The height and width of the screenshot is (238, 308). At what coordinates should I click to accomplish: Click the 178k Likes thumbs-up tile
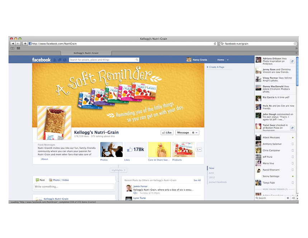[x=136, y=149]
